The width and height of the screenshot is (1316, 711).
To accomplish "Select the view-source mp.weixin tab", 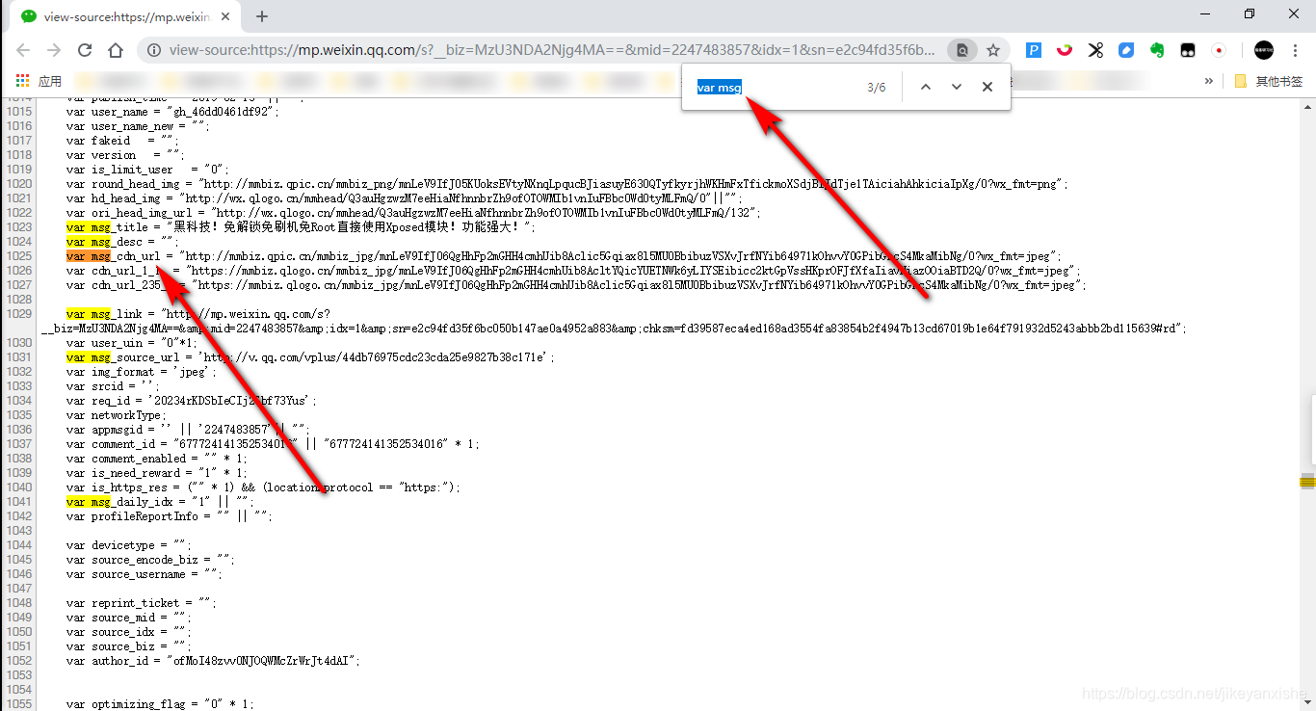I will tap(125, 16).
